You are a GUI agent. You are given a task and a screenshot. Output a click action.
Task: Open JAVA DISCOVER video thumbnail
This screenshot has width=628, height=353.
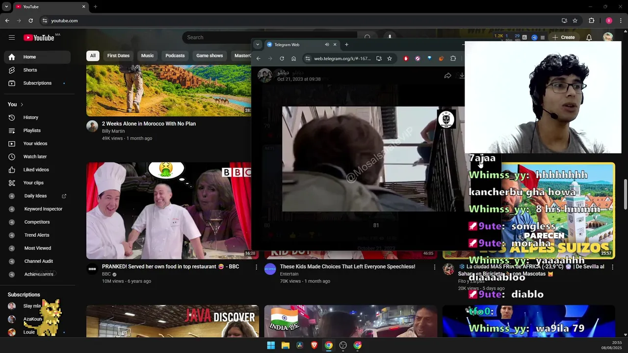click(173, 322)
